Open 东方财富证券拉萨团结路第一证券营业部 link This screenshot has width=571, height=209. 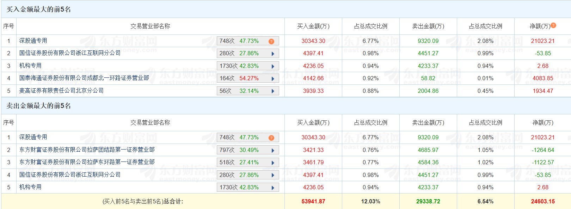coord(87,150)
